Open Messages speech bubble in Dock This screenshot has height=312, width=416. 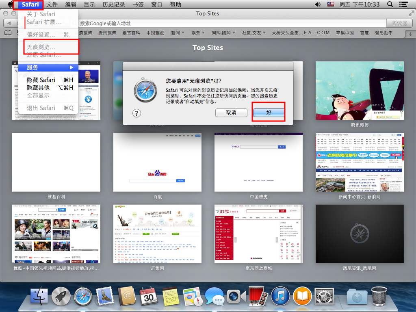tap(214, 296)
